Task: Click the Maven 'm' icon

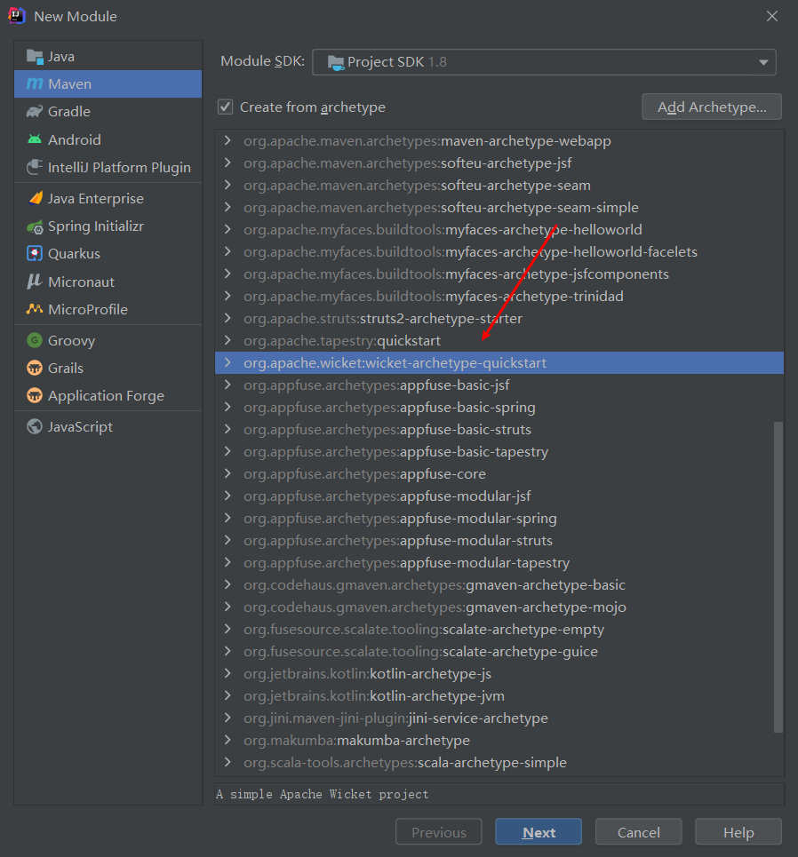Action: click(35, 83)
